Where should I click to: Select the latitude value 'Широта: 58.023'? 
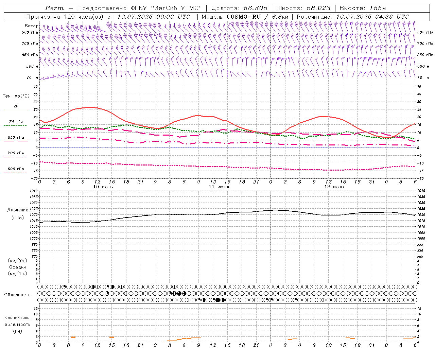pyautogui.click(x=303, y=8)
